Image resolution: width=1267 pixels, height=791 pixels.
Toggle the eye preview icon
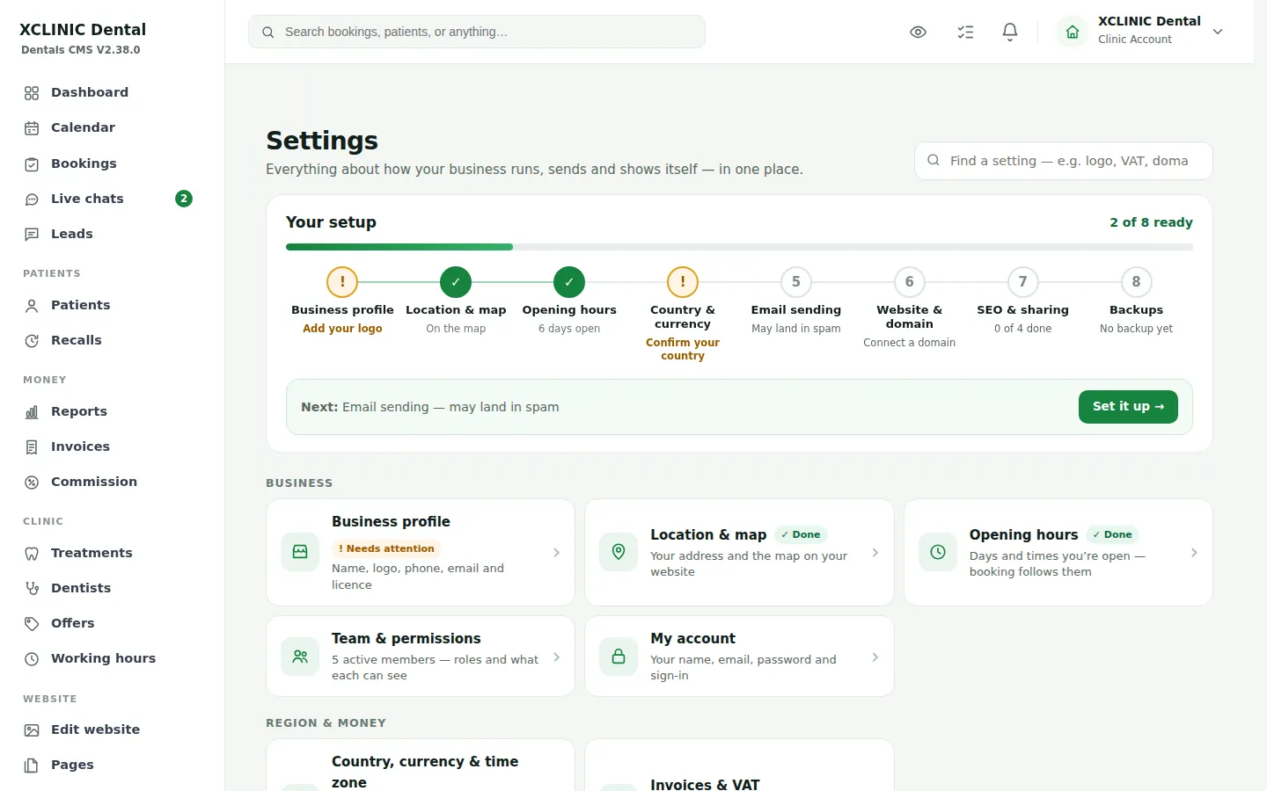918,32
